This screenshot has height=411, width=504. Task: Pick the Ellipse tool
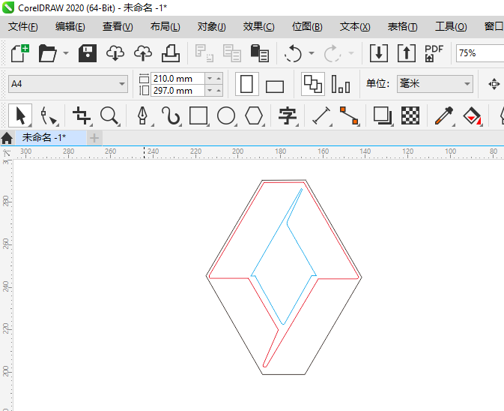tap(226, 115)
